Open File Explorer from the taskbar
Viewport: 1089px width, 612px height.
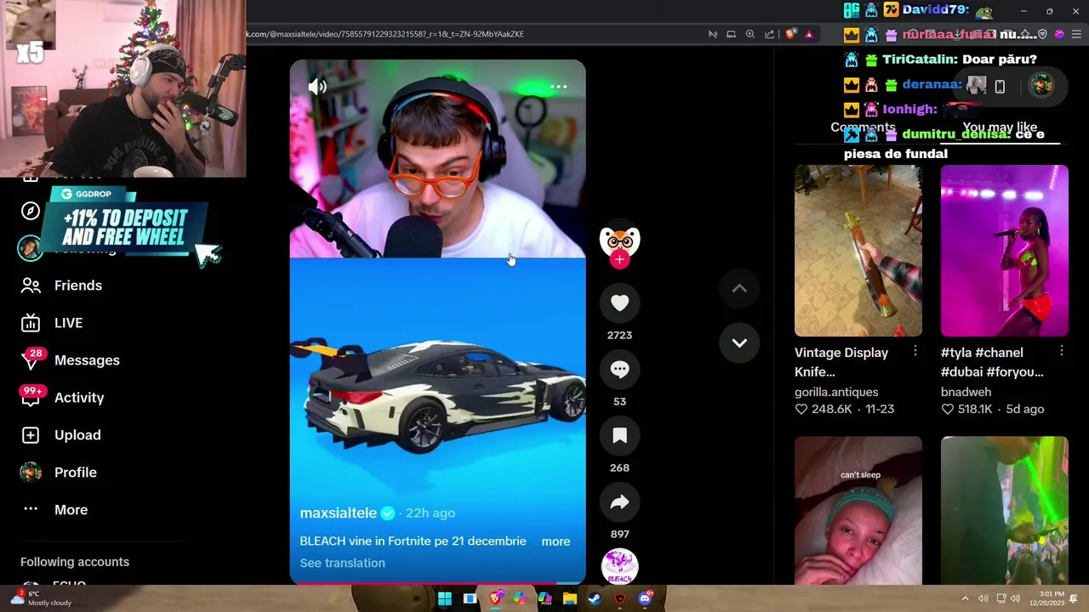click(x=570, y=598)
